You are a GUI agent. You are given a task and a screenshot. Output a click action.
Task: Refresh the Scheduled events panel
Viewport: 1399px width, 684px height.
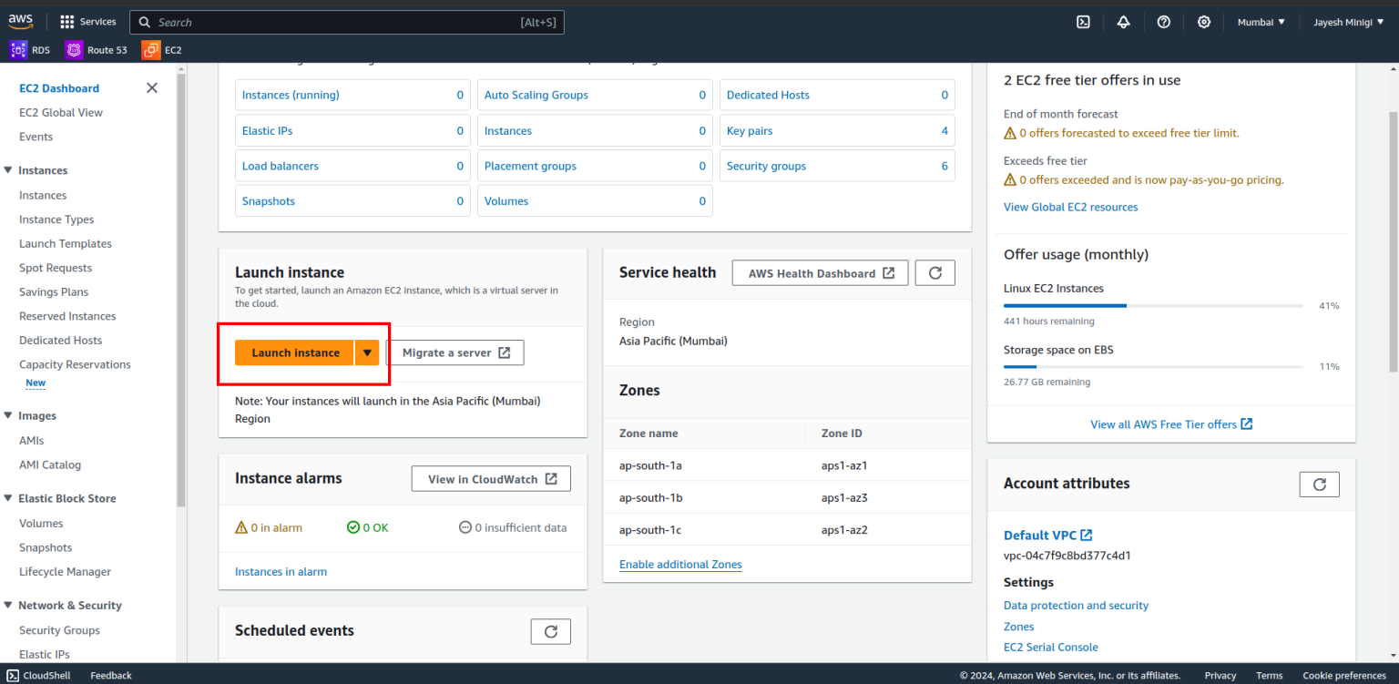click(x=550, y=630)
